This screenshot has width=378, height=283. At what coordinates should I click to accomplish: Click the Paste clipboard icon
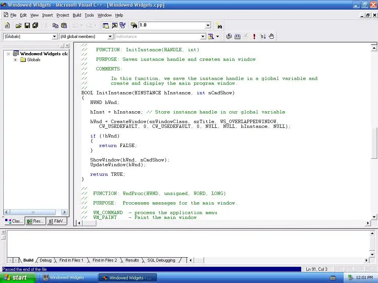tap(64, 25)
